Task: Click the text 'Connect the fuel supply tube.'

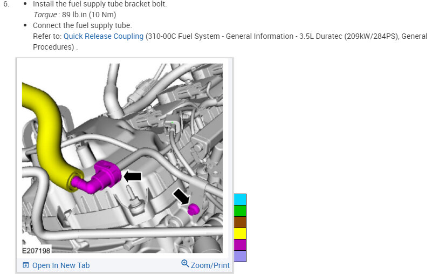Action: point(83,25)
